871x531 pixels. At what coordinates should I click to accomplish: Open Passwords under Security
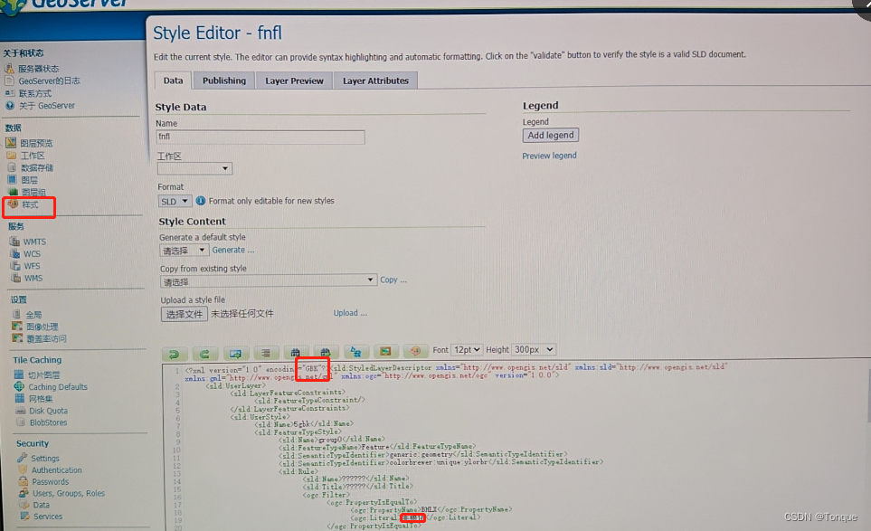click(x=50, y=481)
